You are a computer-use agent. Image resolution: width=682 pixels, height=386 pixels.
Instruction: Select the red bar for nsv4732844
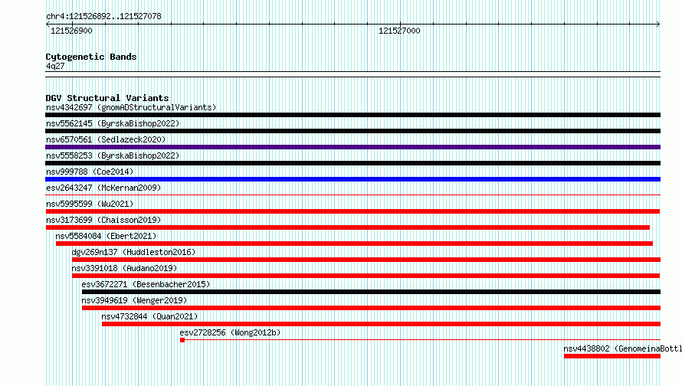[x=381, y=324]
